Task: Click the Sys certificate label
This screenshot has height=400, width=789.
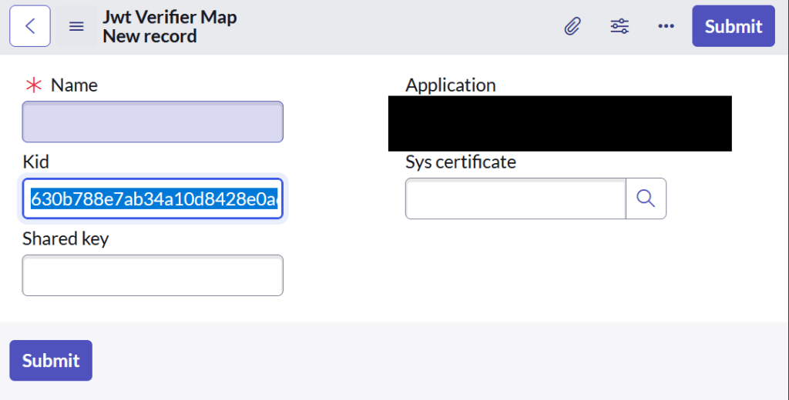Action: click(x=460, y=162)
